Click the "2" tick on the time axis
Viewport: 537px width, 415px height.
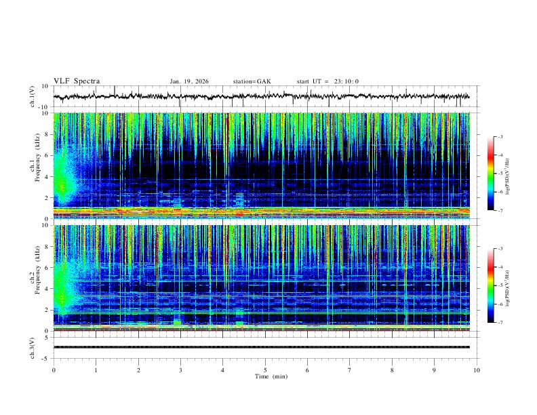(138, 370)
